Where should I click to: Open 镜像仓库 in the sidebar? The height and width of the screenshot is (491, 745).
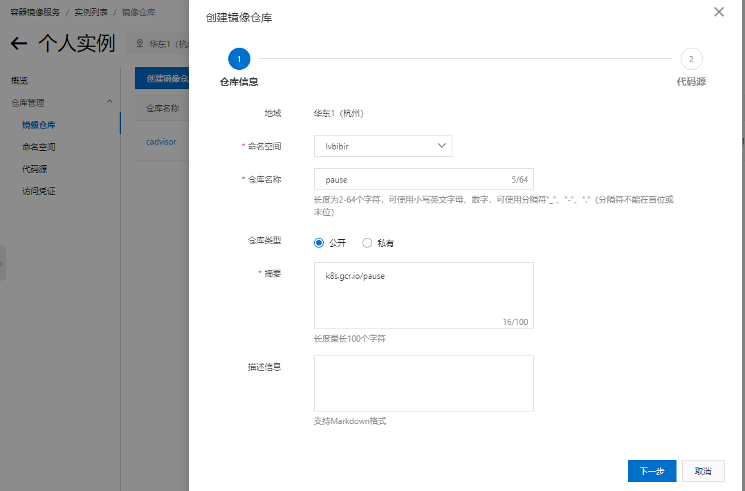[39, 125]
